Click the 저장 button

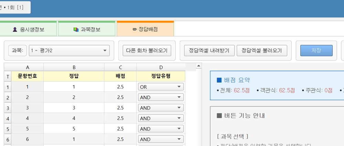pos(316,50)
